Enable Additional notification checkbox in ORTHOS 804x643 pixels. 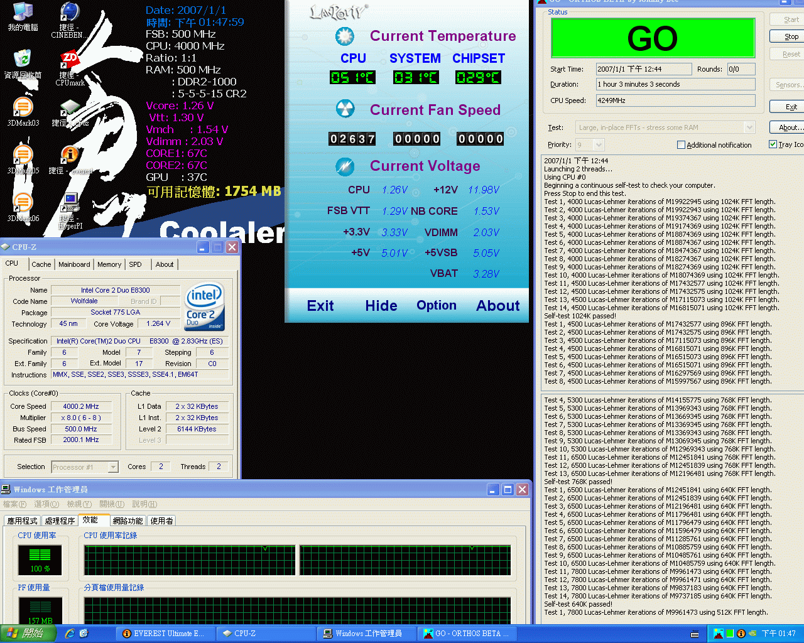pyautogui.click(x=681, y=145)
